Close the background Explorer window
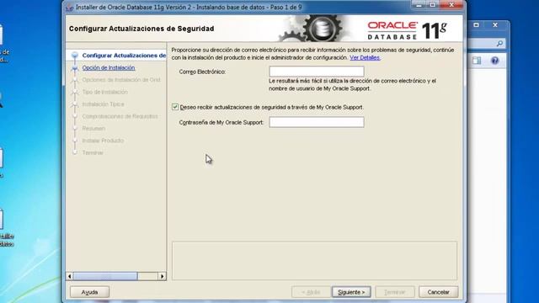Screen dimensions: 539x303 tap(495, 25)
